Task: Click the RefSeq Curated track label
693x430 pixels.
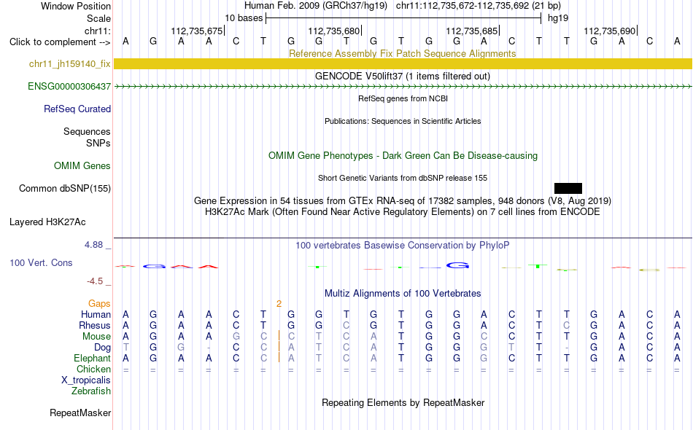Action: [77, 109]
